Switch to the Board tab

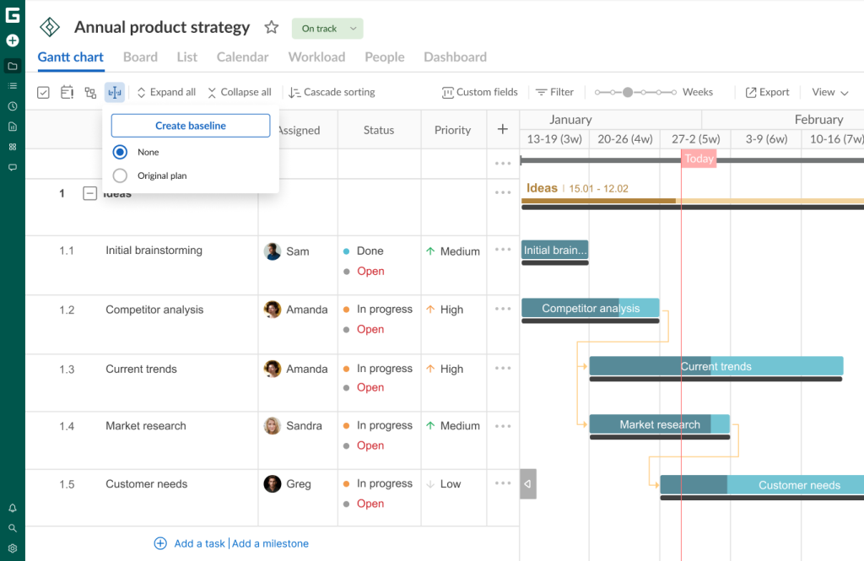pos(140,57)
